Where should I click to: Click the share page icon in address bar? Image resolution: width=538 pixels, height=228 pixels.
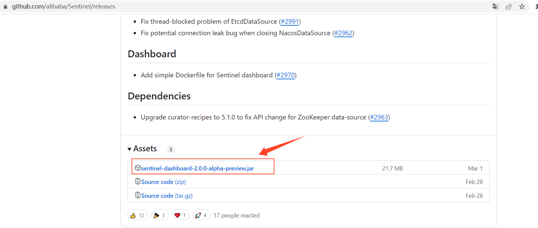pyautogui.click(x=508, y=6)
